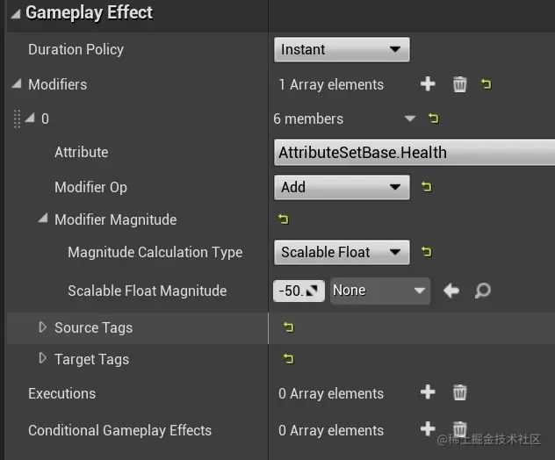Screen dimensions: 555x460
Task: Open the Attribute picker AttributeSetBase.Health
Action: click(414, 153)
